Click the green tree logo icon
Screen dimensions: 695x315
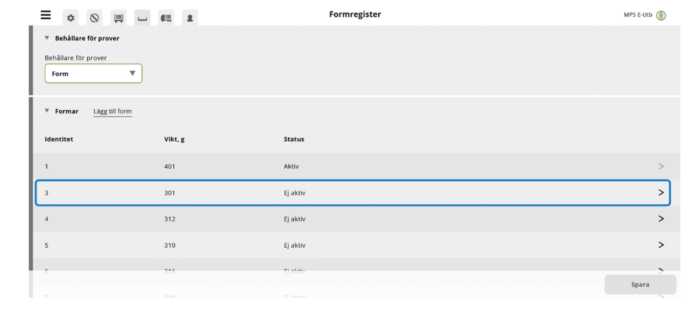coord(661,16)
